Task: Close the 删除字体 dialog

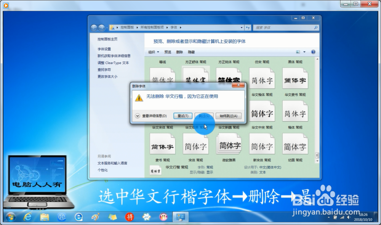Action: tap(239, 85)
